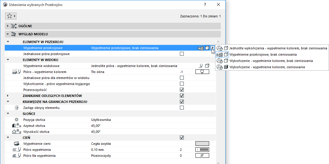Open the Pióro wypełnienia pen swatch
Screen dimensions: 329x164
point(202,150)
